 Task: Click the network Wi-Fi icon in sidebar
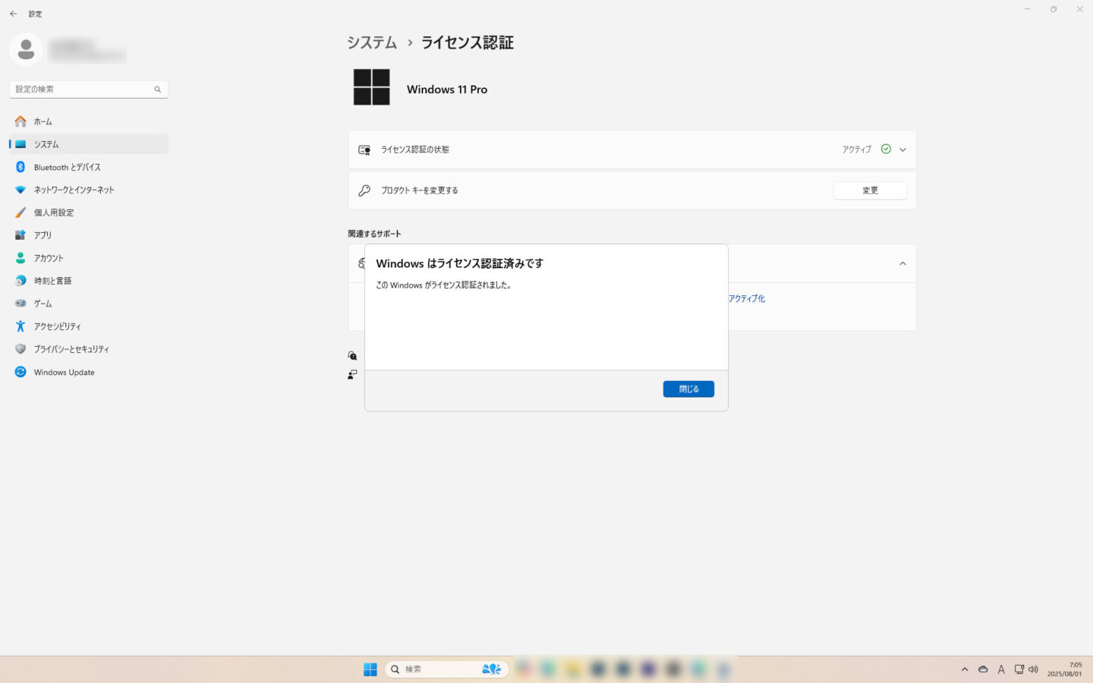tap(20, 190)
